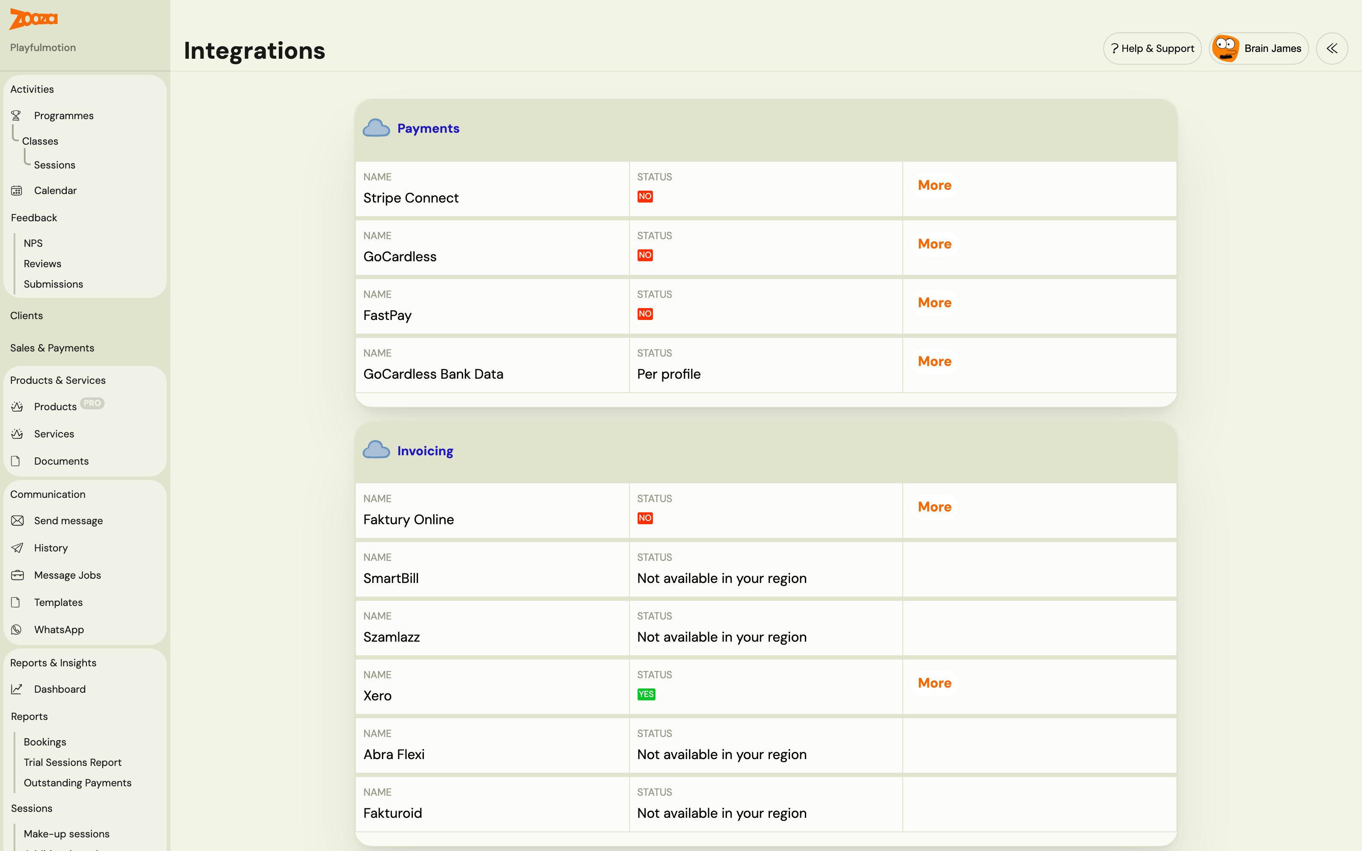Image resolution: width=1362 pixels, height=851 pixels.
Task: Expand the Activities sidebar section
Action: point(32,89)
